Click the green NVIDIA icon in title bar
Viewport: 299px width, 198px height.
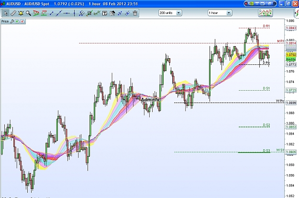point(252,4)
